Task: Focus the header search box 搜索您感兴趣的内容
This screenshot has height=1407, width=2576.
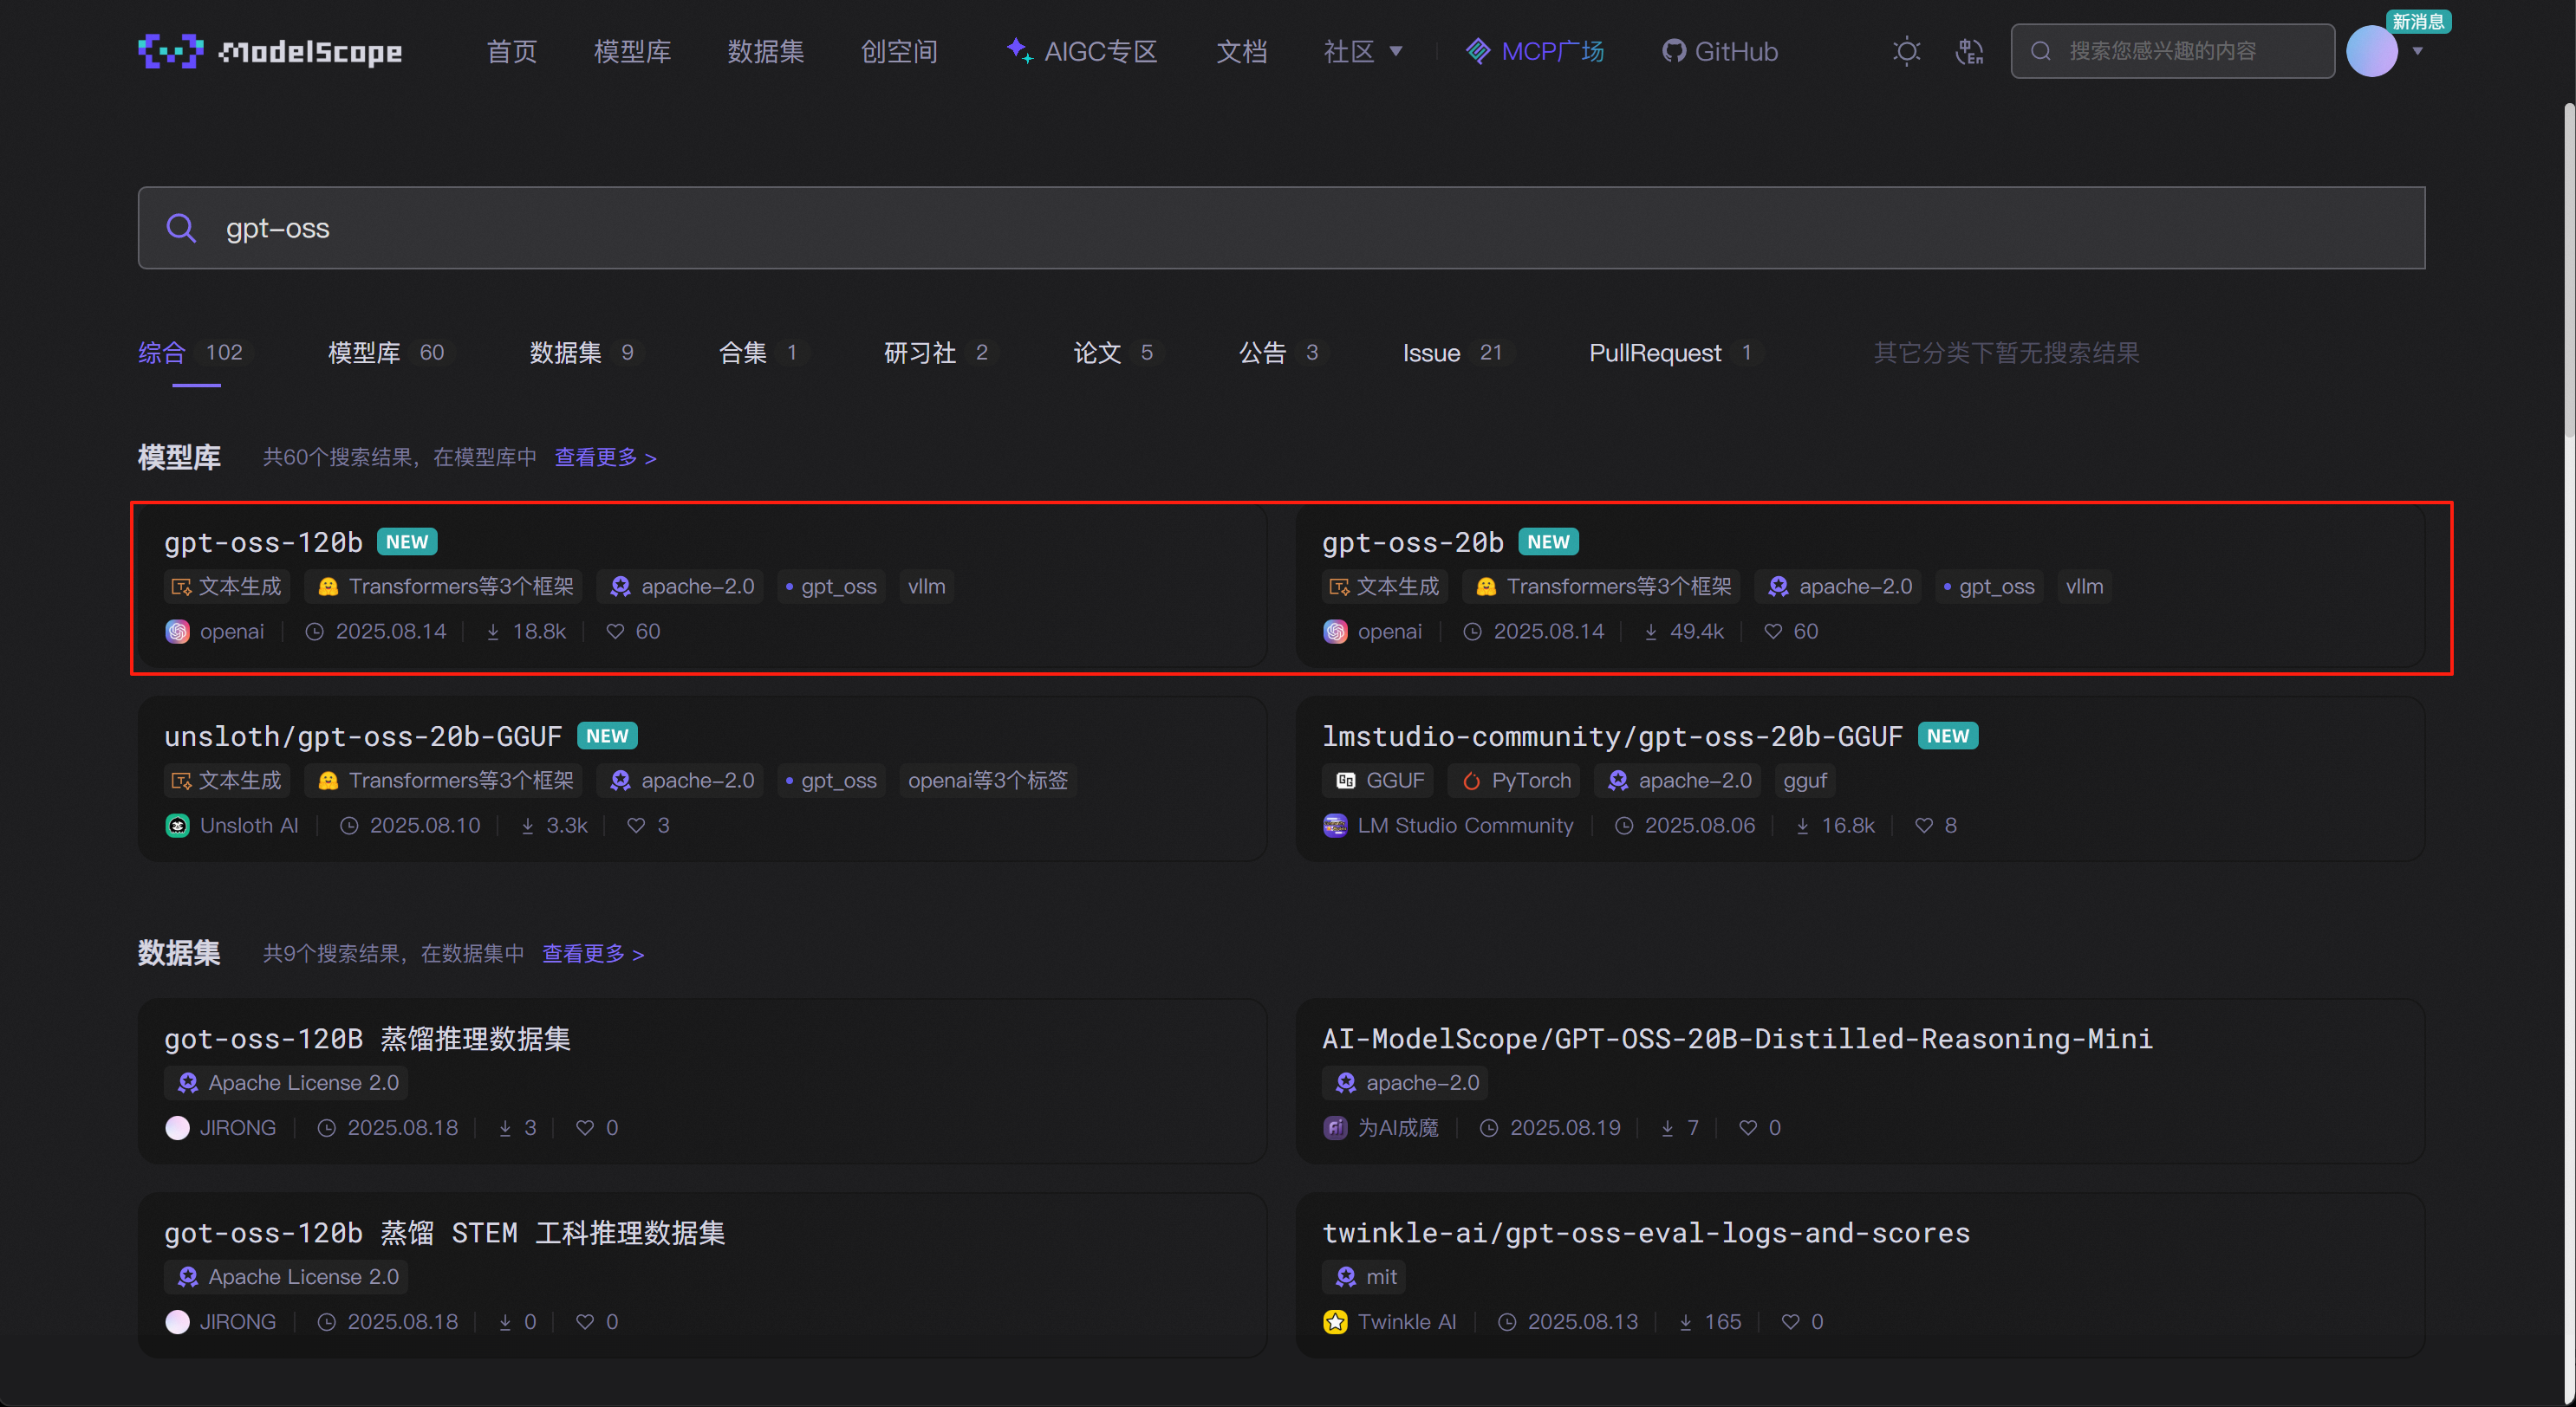Action: point(2172,51)
